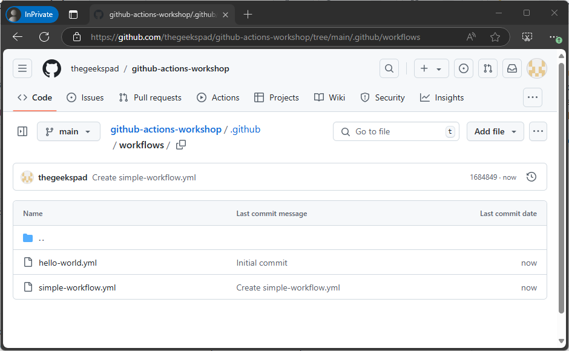
Task: Open thegeekspad author link in commit row
Action: [63, 177]
